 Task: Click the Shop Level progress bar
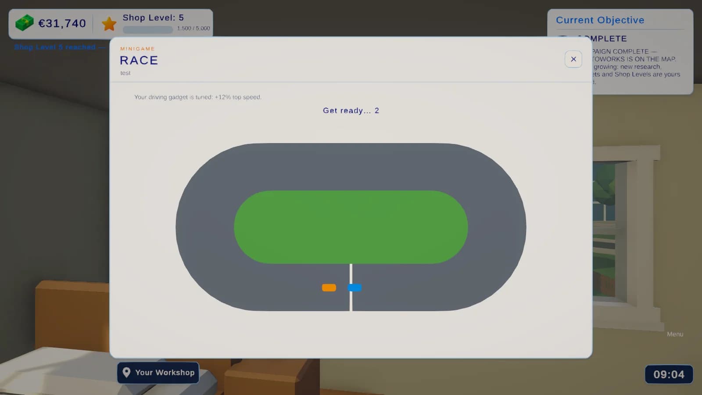[x=147, y=29]
